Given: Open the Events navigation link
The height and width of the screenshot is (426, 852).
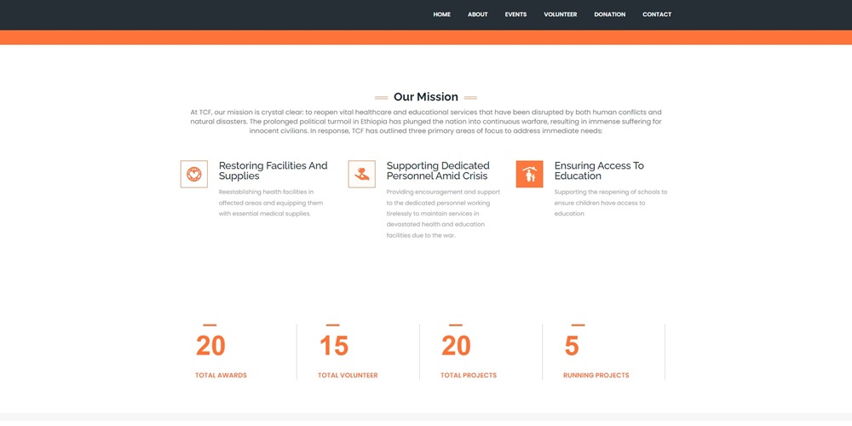Looking at the screenshot, I should (515, 14).
